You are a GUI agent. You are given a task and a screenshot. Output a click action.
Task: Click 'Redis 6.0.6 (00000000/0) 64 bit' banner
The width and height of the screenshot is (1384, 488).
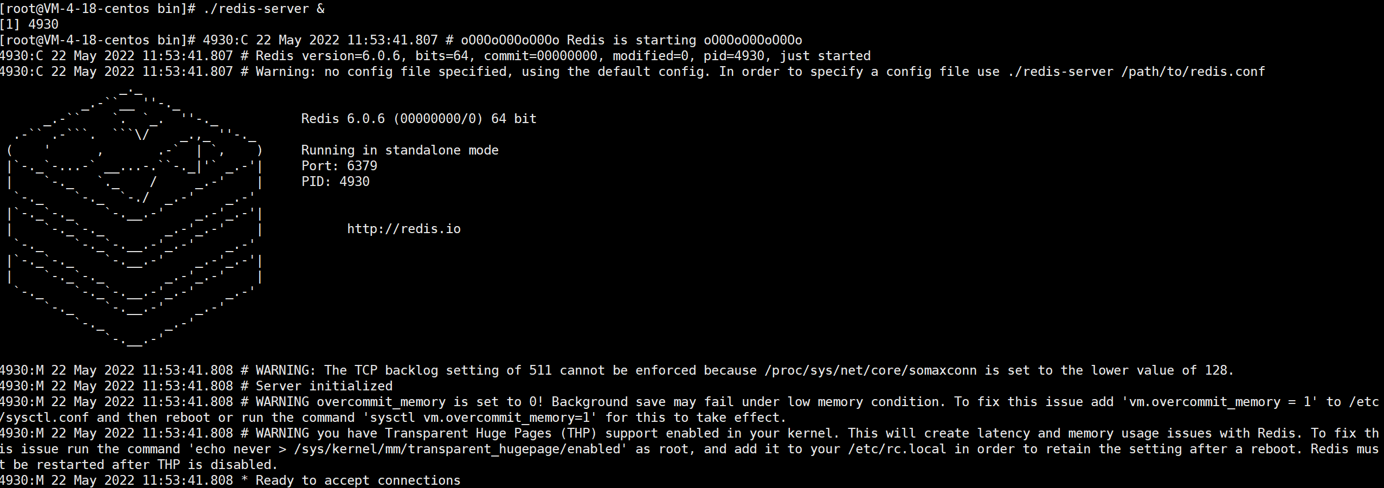pyautogui.click(x=419, y=119)
